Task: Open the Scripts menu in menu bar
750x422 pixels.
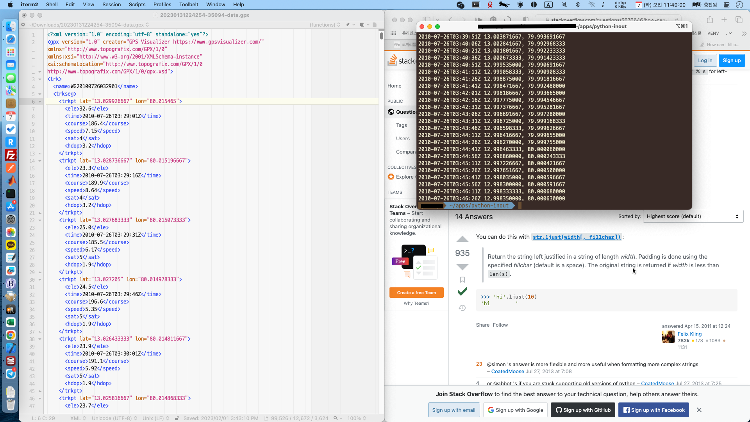Action: click(x=137, y=5)
